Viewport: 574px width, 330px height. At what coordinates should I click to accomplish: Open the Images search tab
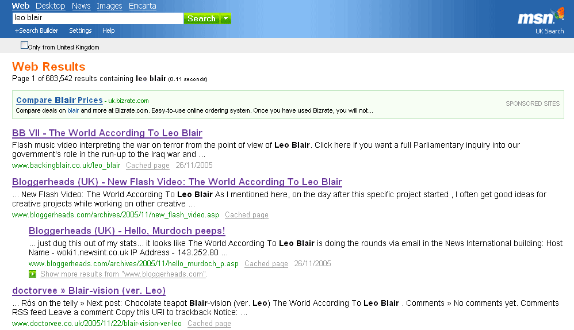109,6
